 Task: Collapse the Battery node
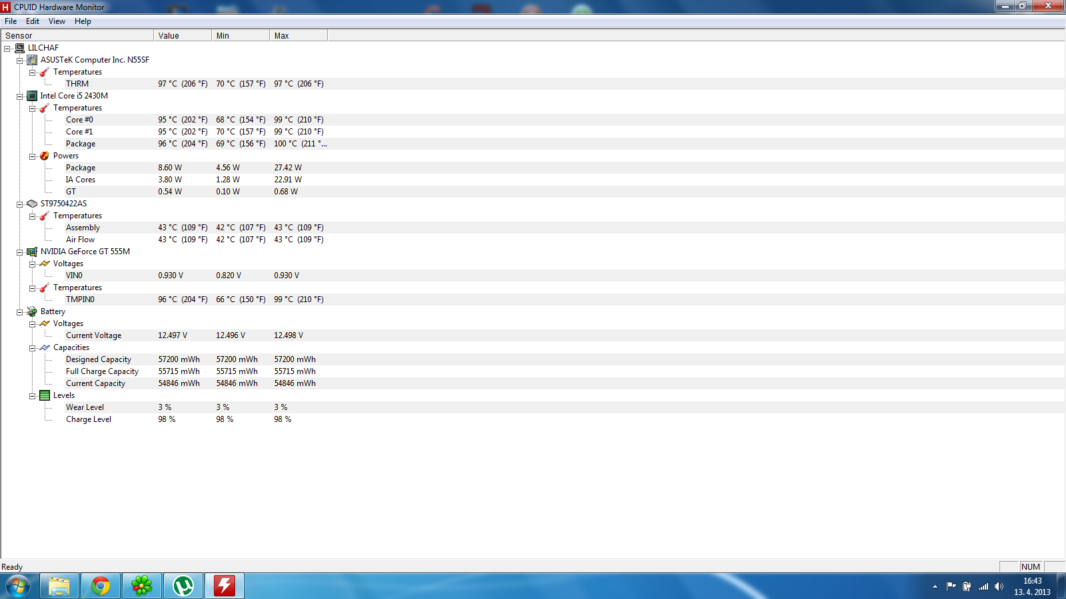[x=20, y=312]
